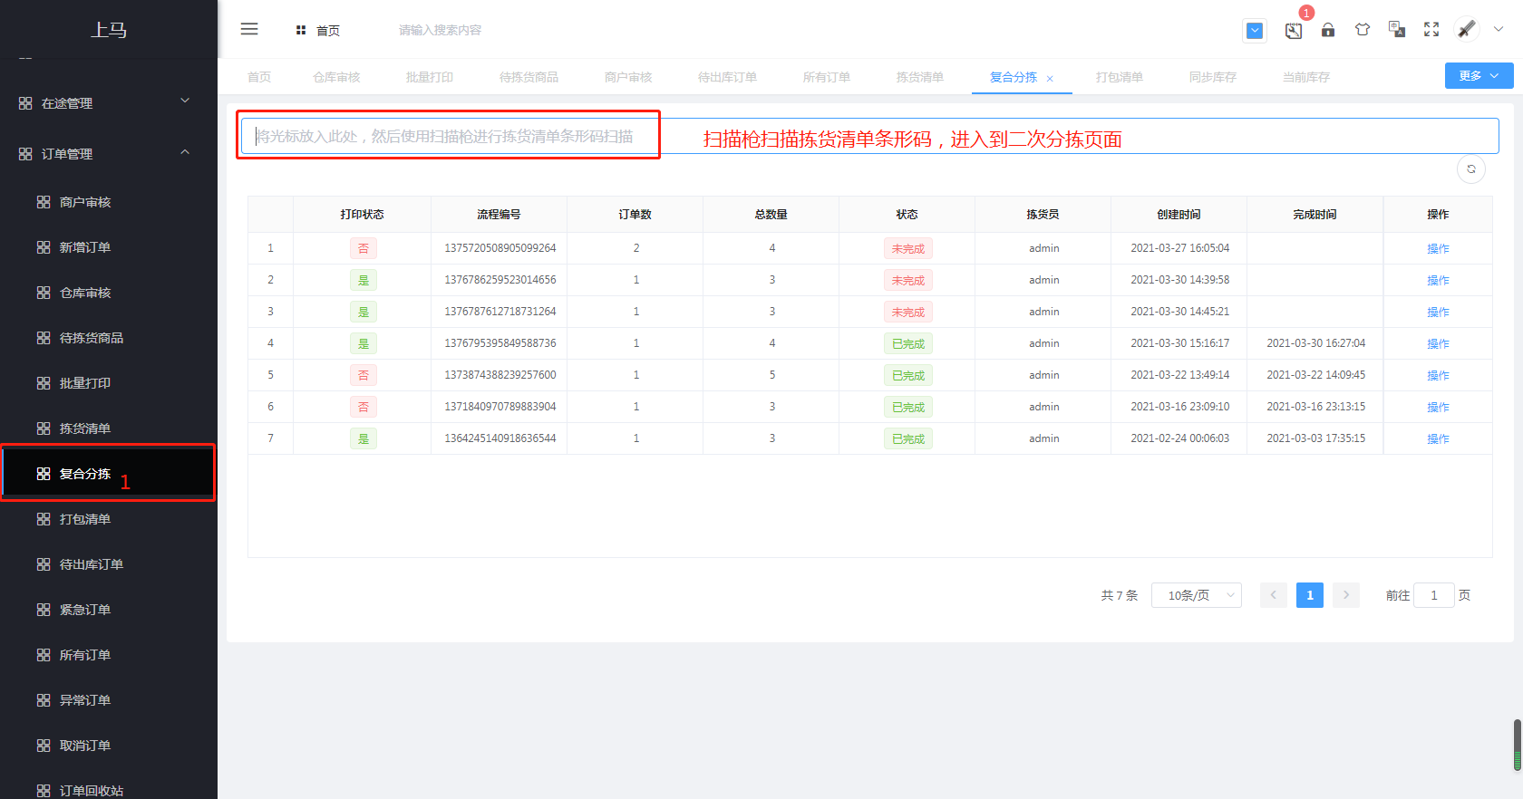Switch to the 待出库订单 tab

click(x=727, y=77)
